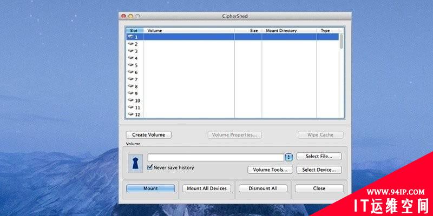The height and width of the screenshot is (216, 433).
Task: Select the drive icon for slot 10
Action: pyautogui.click(x=131, y=100)
